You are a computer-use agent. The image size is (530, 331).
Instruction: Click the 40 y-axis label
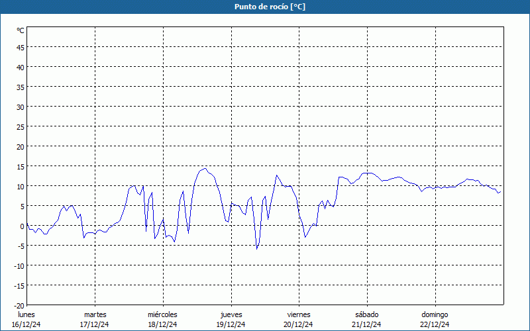coord(21,68)
